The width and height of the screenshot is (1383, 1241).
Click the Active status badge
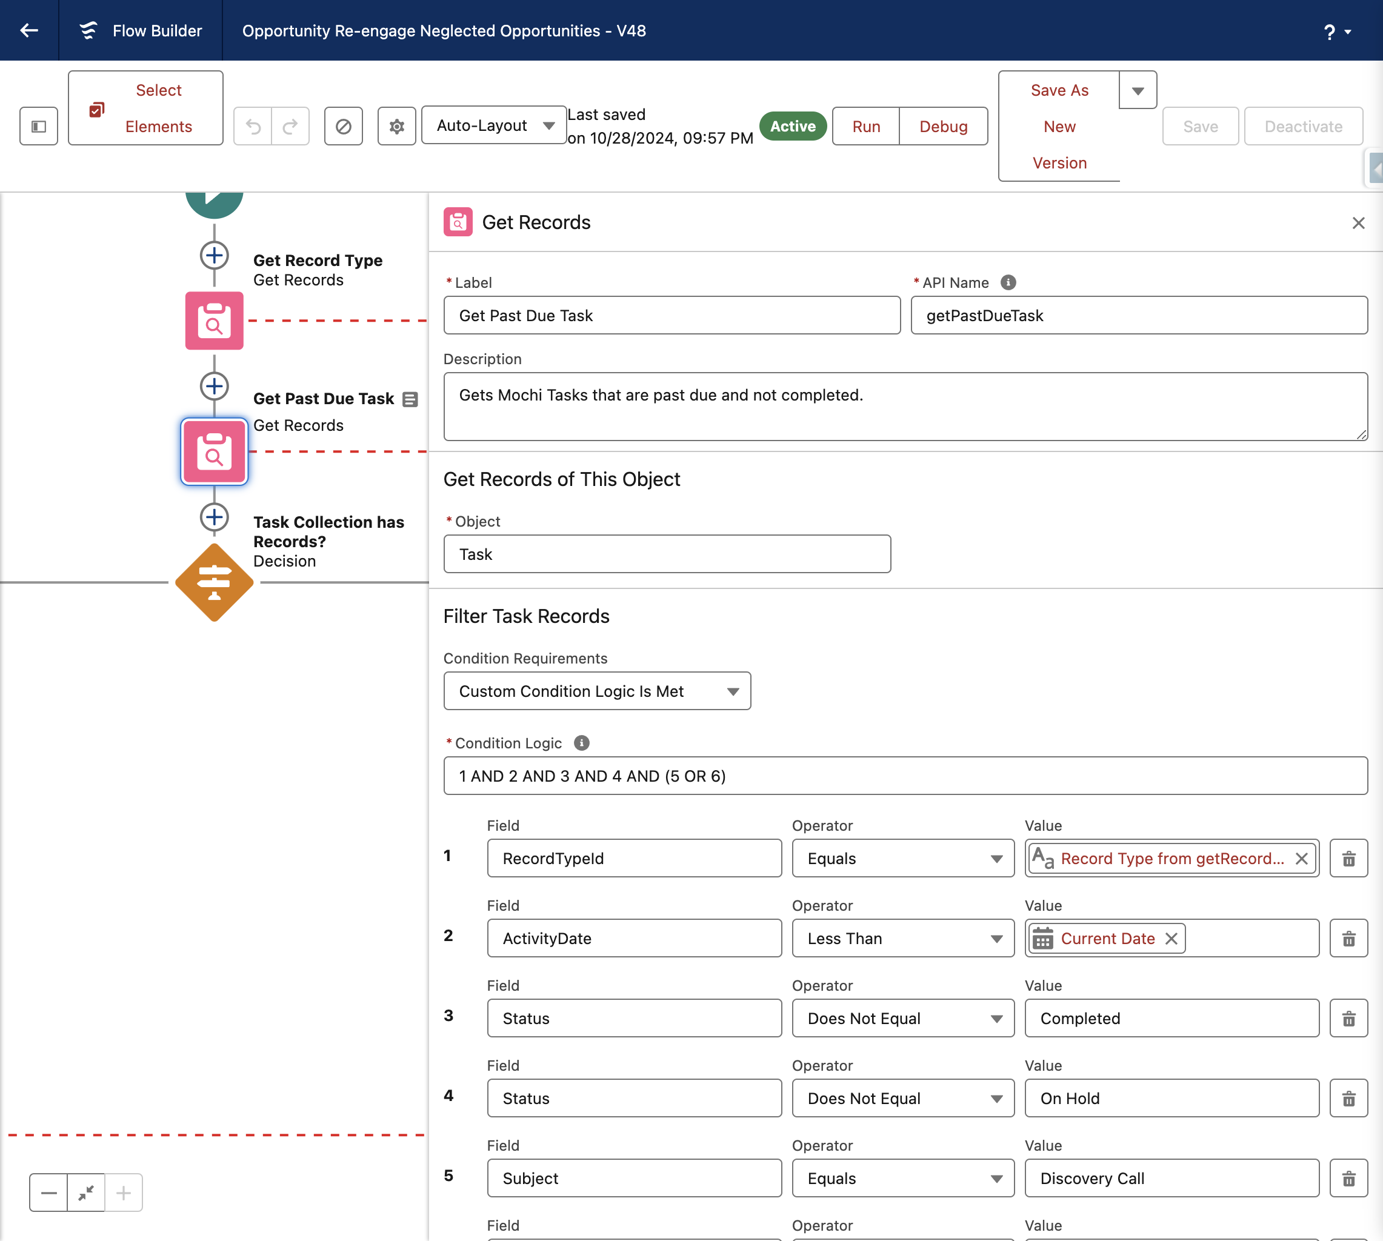coord(793,126)
